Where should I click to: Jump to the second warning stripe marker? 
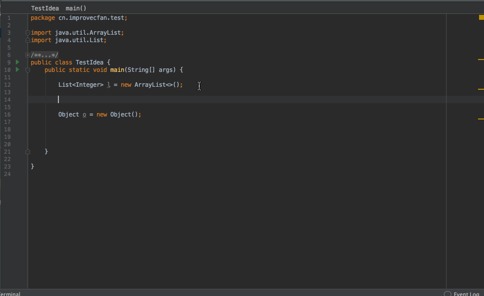(481, 89)
